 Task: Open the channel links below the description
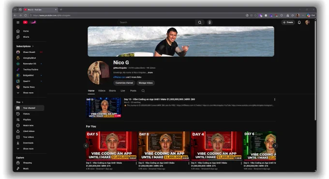point(127,77)
